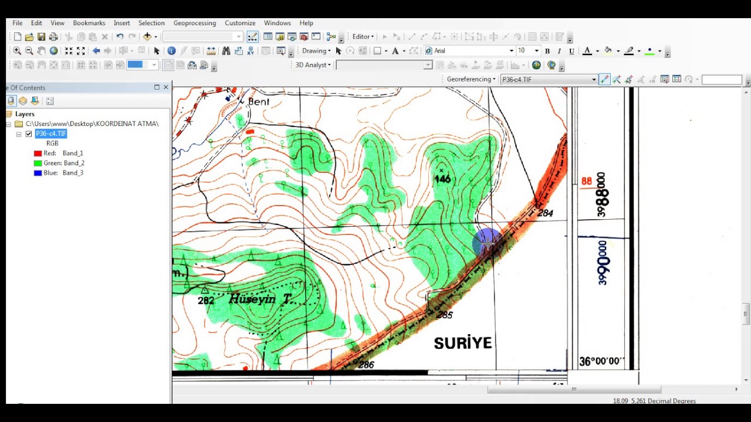
Task: Click the Blue band color swatch
Action: coord(38,173)
